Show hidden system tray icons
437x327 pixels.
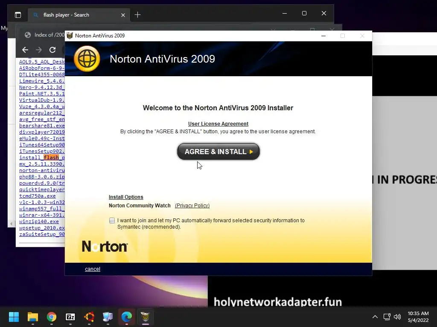pyautogui.click(x=375, y=317)
